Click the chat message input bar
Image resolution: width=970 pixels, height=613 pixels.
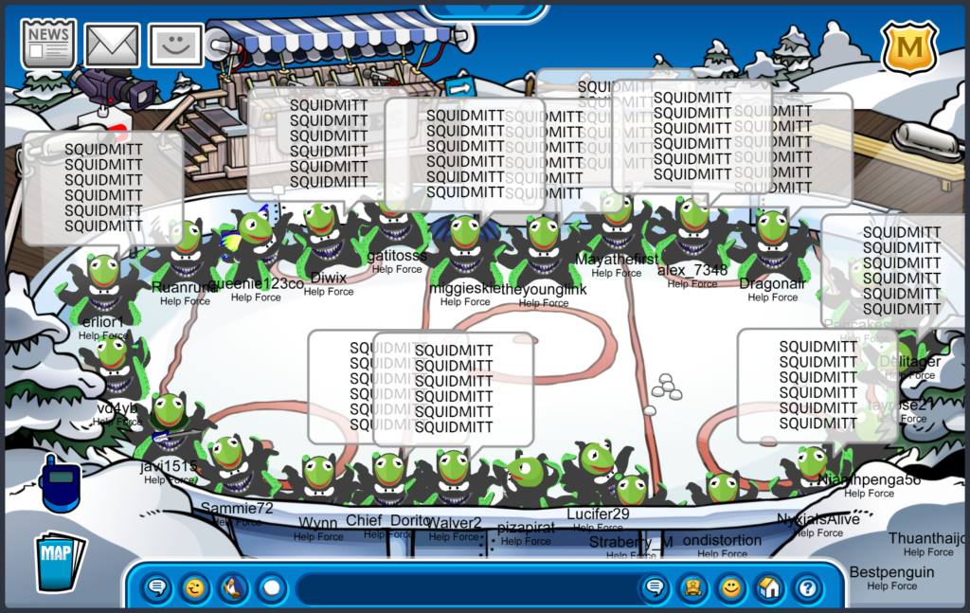coord(464,588)
